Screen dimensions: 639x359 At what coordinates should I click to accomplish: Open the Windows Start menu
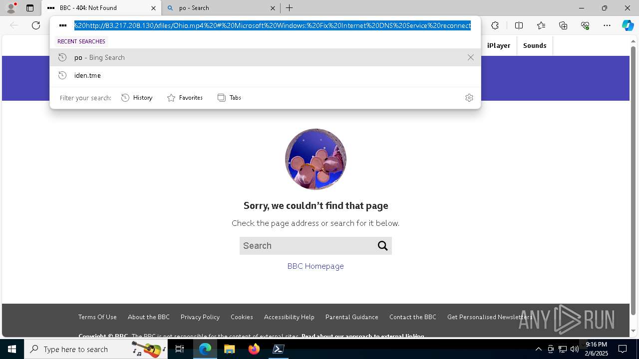12,349
